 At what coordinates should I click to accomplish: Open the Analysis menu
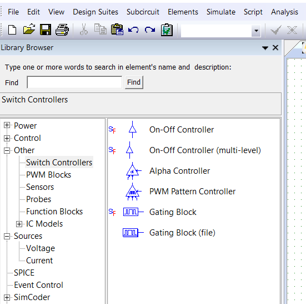[284, 12]
